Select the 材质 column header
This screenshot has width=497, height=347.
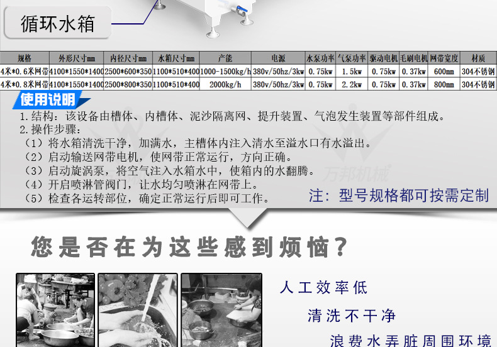tap(477, 58)
